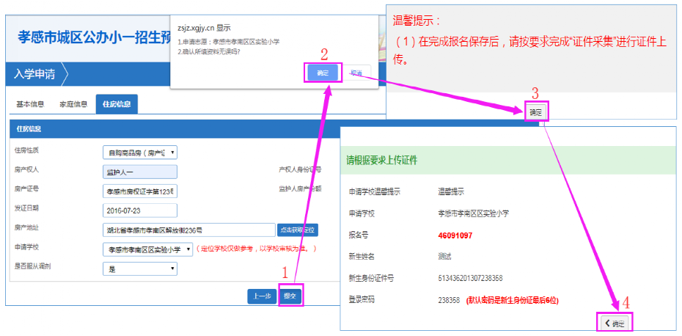
Task: Switch to the 基本信息 tab
Action: [x=31, y=104]
